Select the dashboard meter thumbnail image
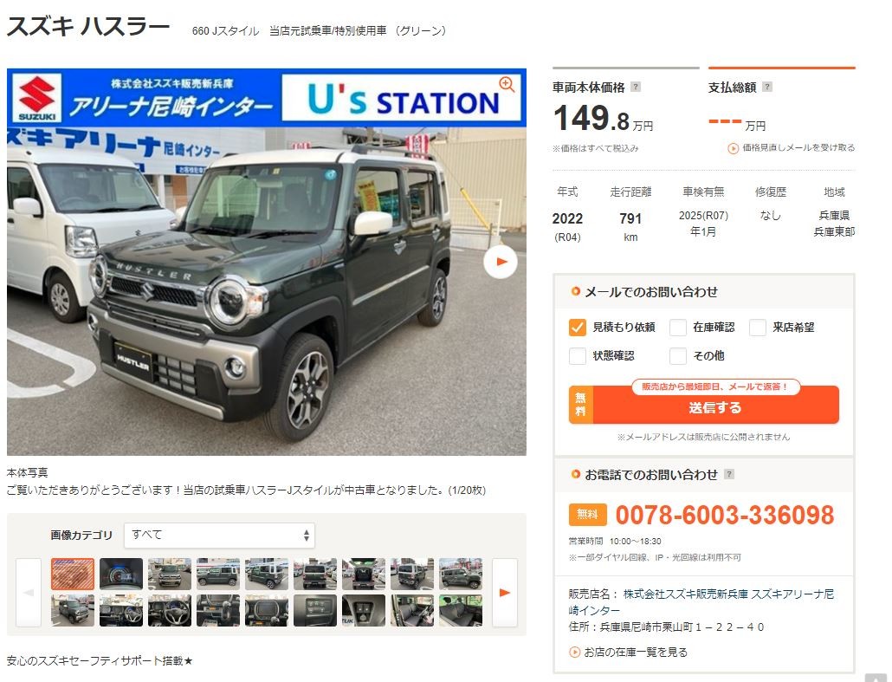 coord(121,574)
